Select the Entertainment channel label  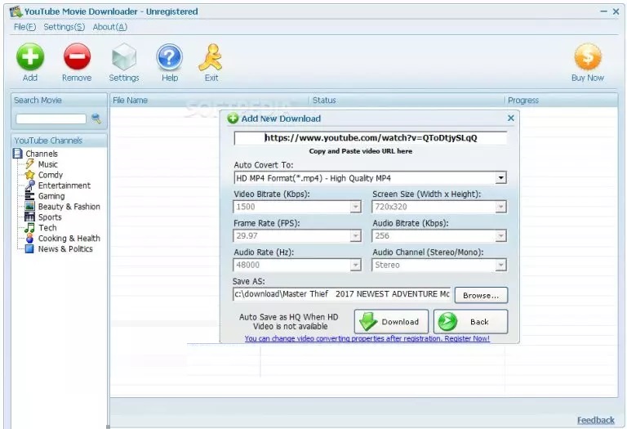[64, 185]
